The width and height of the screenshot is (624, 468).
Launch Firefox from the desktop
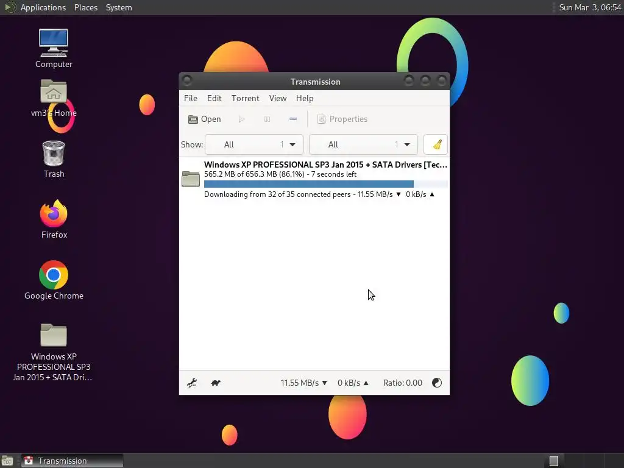(54, 219)
